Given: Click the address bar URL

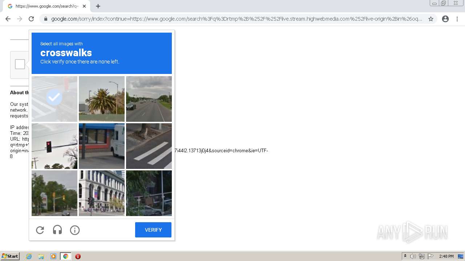Looking at the screenshot, I should tap(236, 19).
